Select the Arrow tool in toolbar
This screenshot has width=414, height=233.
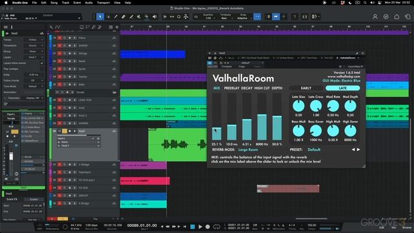pos(100,17)
